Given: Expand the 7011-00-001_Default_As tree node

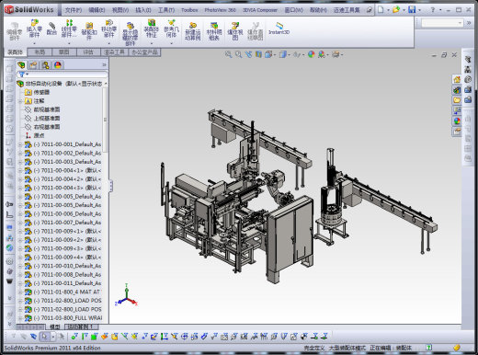Looking at the screenshot, I should pos(20,144).
